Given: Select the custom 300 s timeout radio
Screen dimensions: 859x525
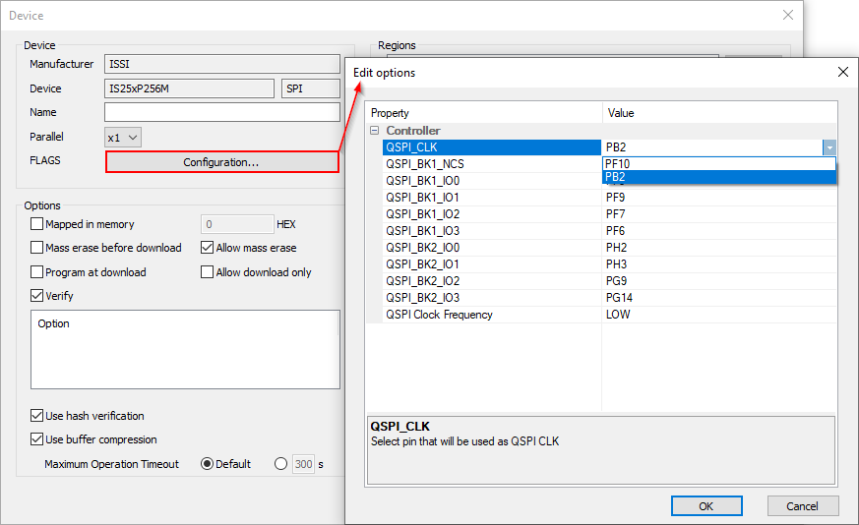Looking at the screenshot, I should 281,464.
